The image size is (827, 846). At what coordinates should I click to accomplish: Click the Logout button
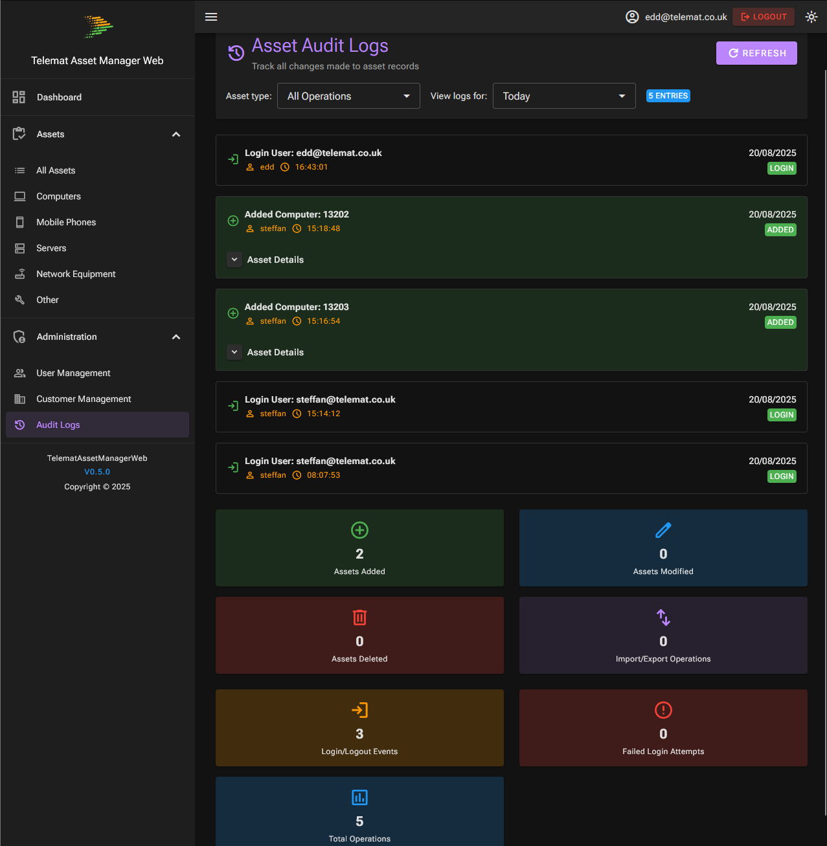pyautogui.click(x=763, y=17)
